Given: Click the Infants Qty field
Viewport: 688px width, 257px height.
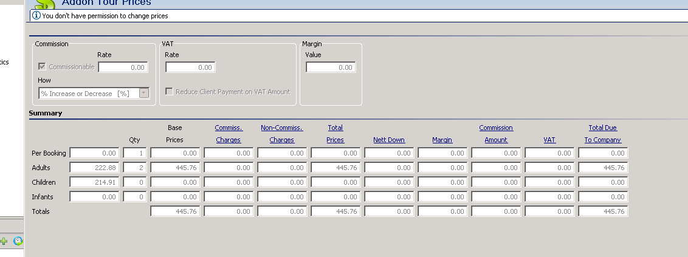Looking at the screenshot, I should (x=135, y=197).
